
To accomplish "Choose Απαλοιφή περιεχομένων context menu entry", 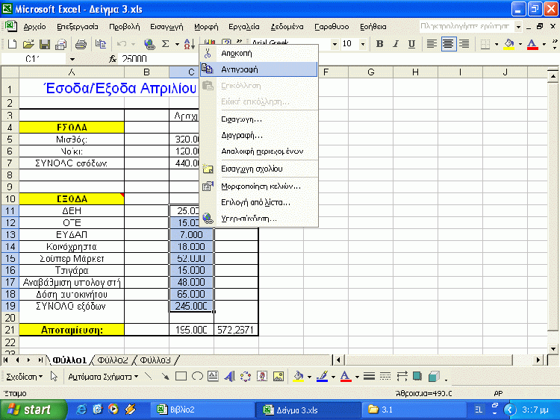I will pos(258,151).
